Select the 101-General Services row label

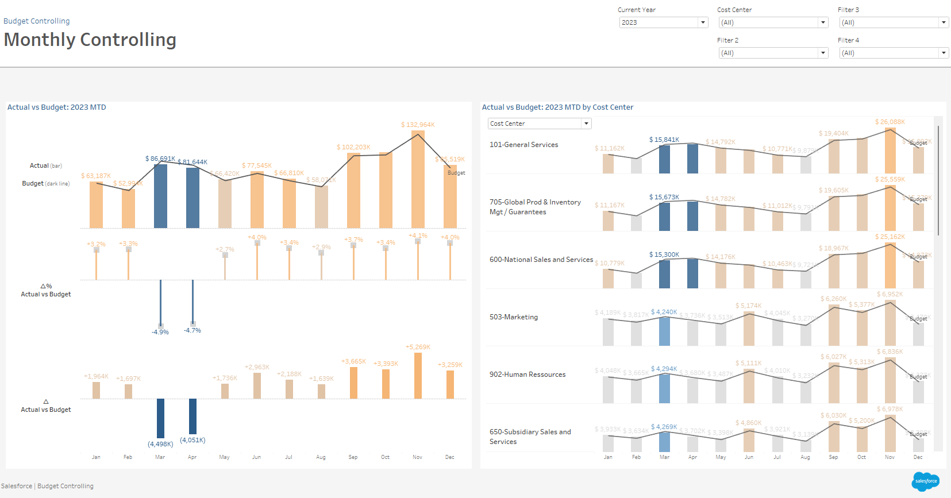tap(523, 145)
